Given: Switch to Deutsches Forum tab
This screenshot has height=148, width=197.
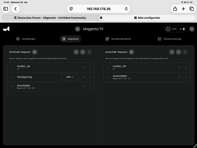Looking at the screenshot, I should click(50, 18).
